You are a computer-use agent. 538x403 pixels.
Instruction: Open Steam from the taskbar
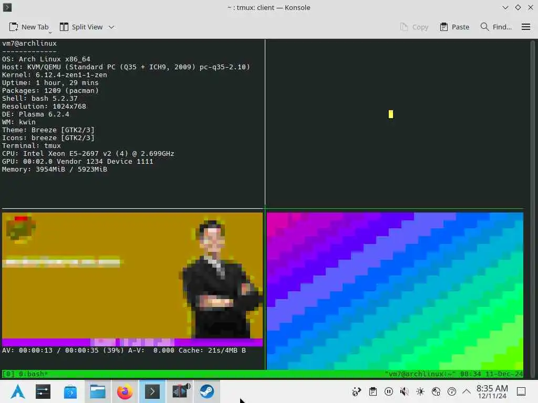click(x=207, y=391)
